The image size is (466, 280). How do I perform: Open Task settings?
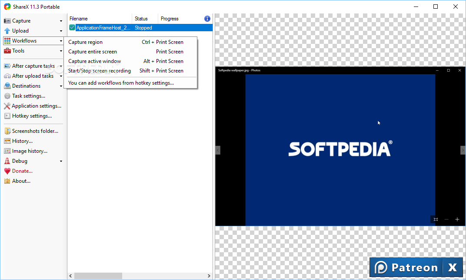(29, 96)
